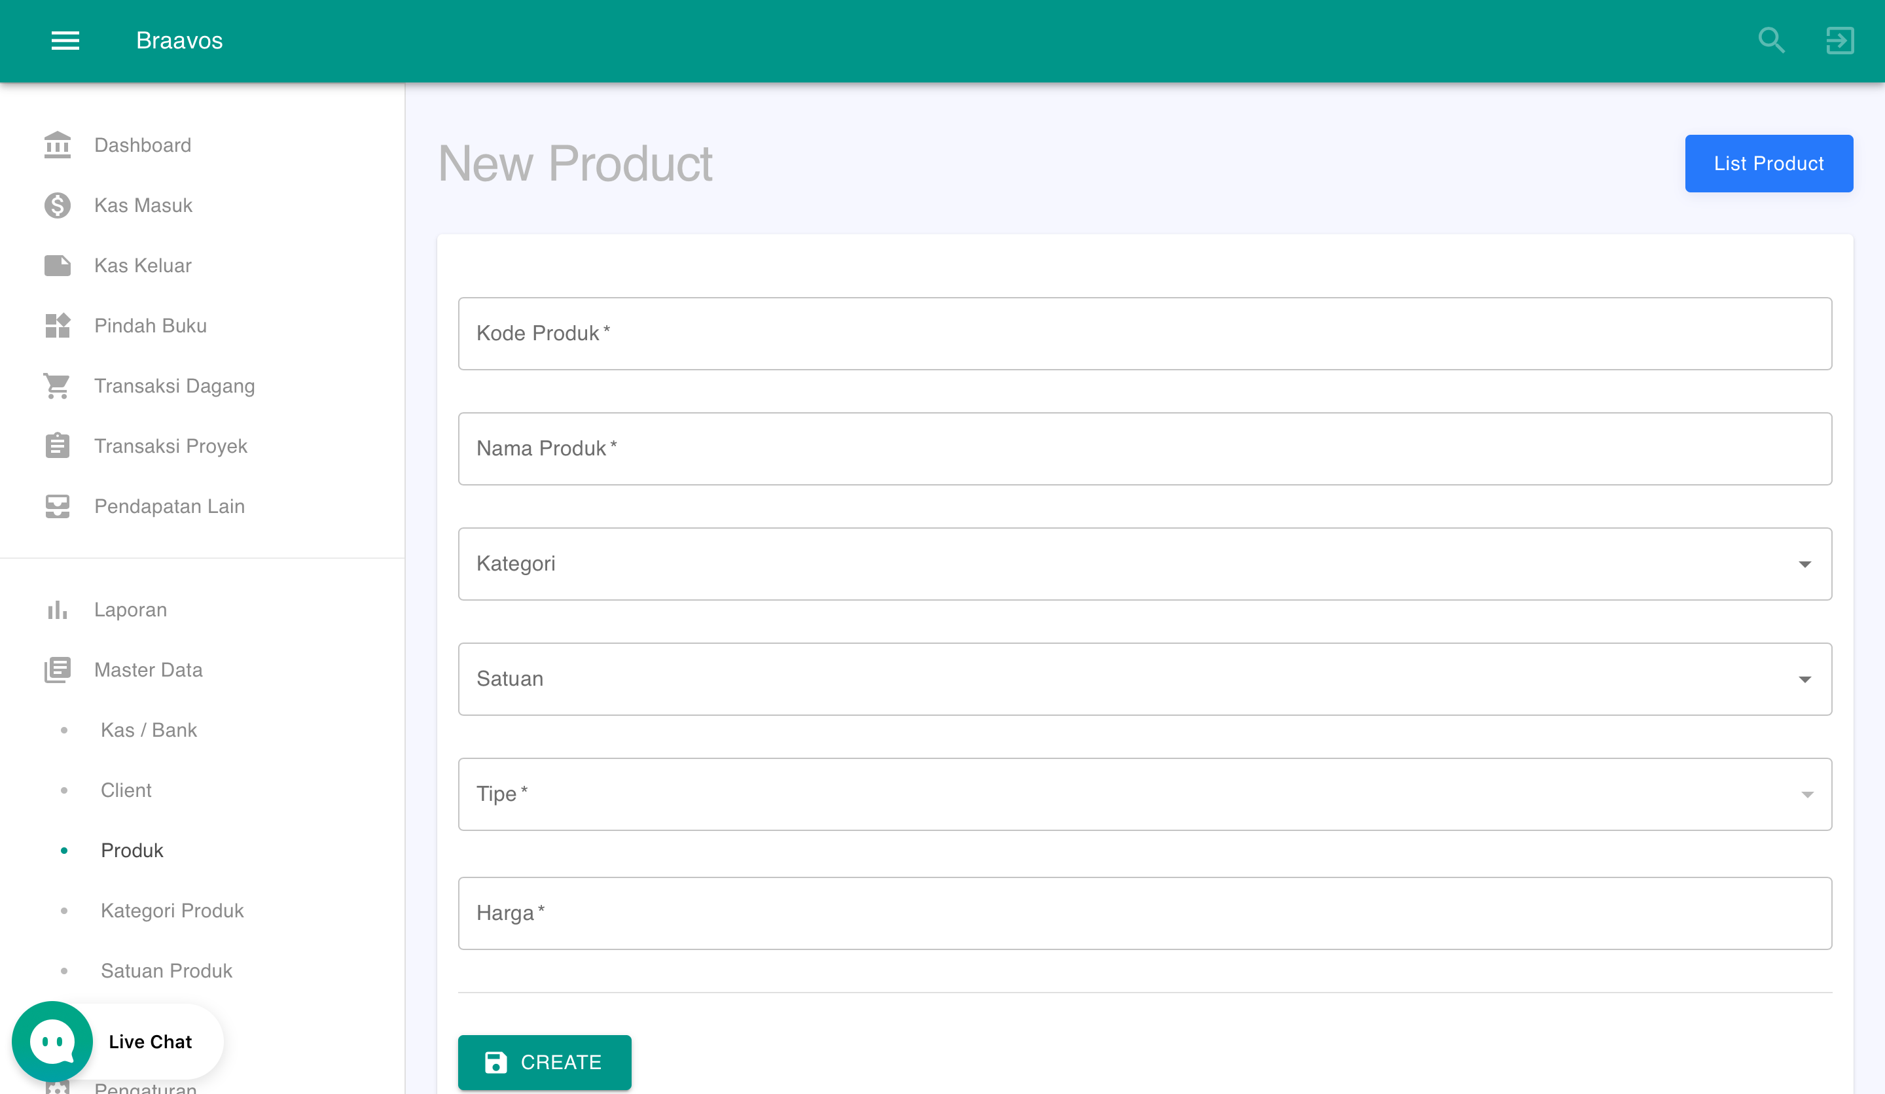This screenshot has height=1094, width=1885.
Task: Select the Dashboard bank icon
Action: 57,145
